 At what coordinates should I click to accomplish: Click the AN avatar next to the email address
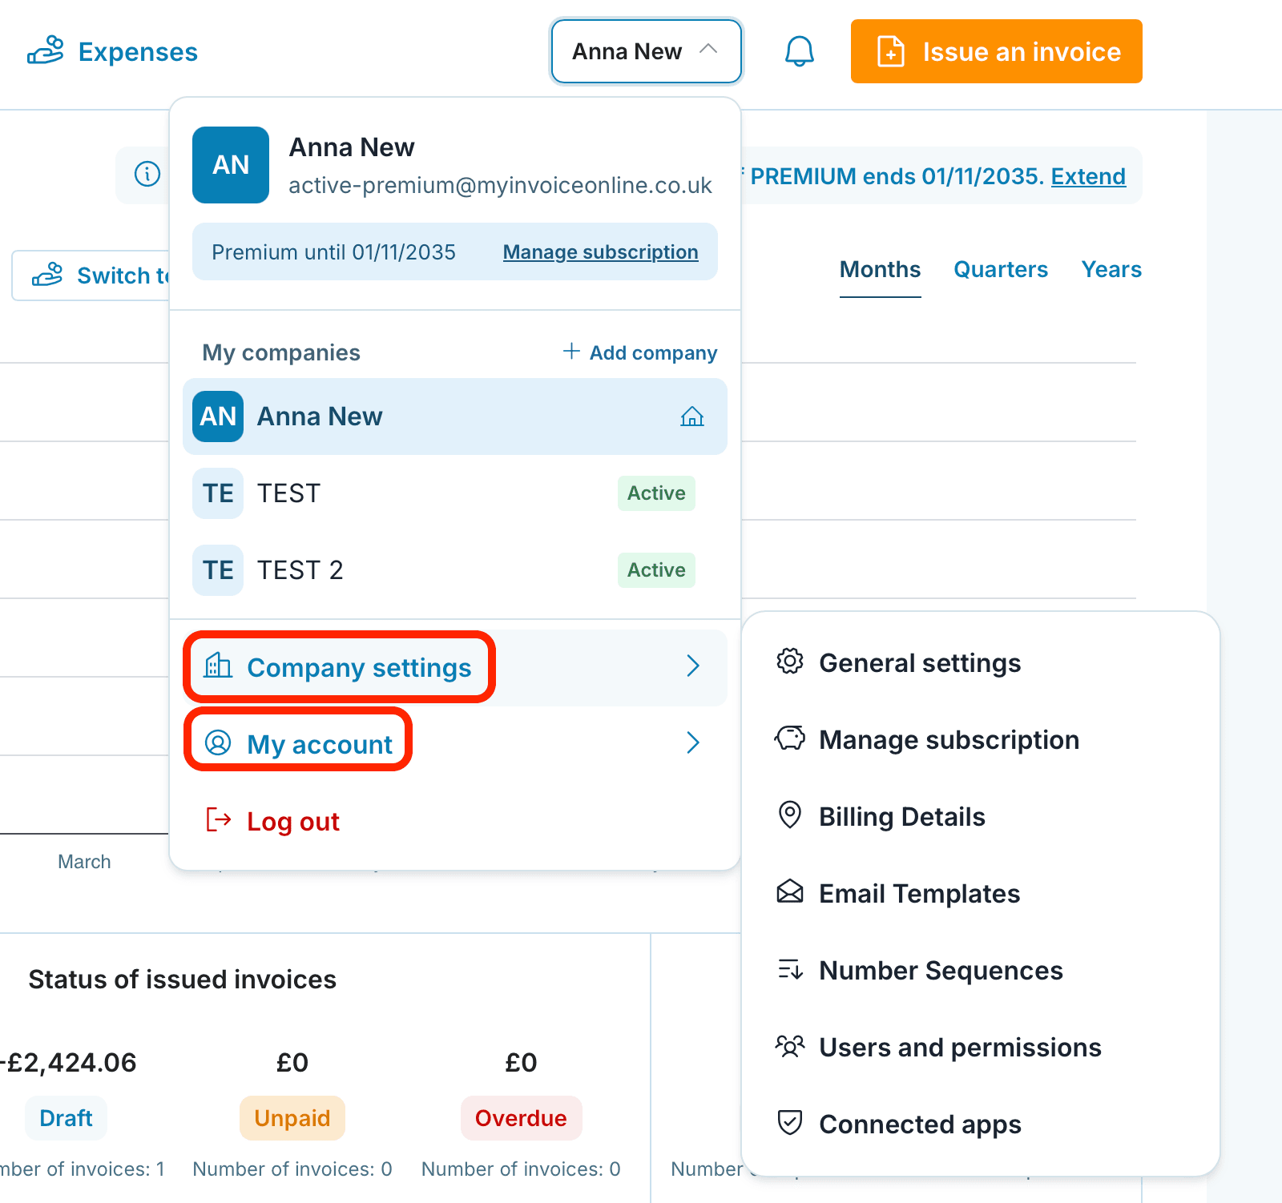[231, 165]
